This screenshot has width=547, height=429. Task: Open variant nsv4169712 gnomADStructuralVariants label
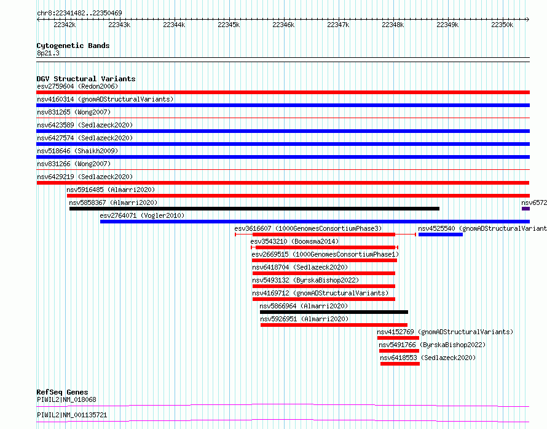(x=320, y=293)
